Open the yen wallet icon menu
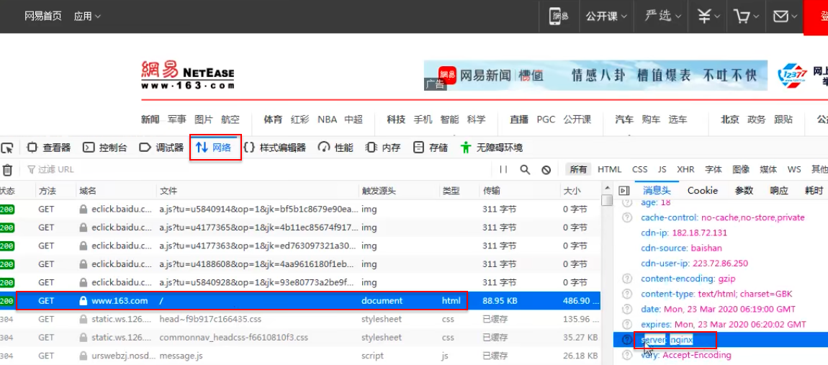The width and height of the screenshot is (828, 365). point(709,17)
